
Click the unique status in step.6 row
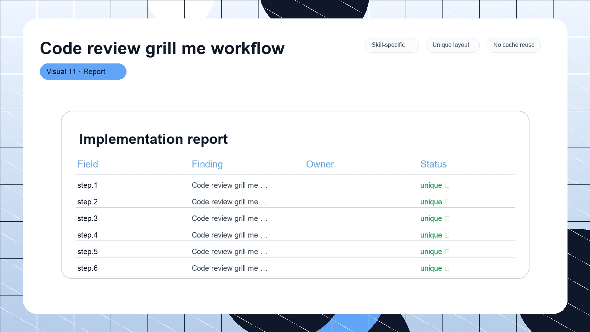click(x=431, y=268)
